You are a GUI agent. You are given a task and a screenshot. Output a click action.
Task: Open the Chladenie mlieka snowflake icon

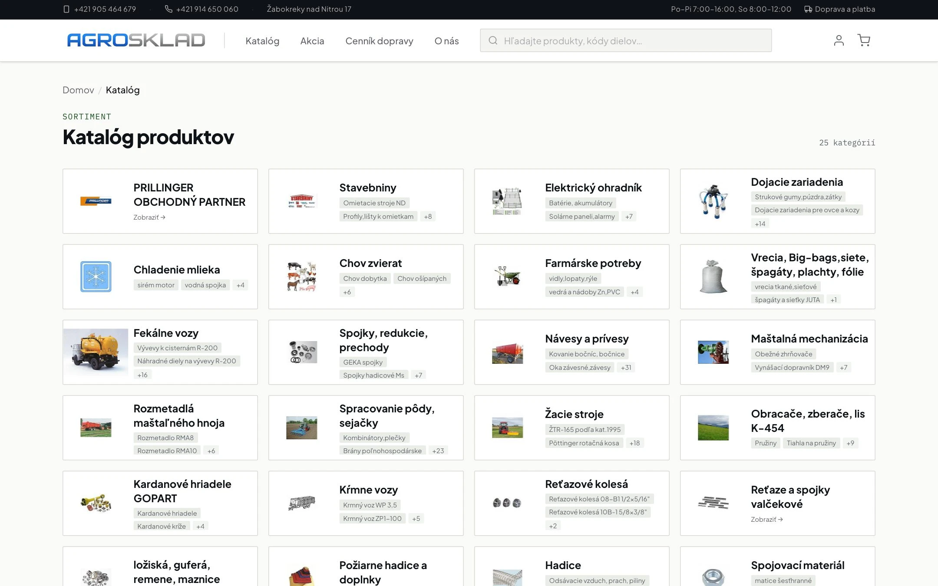point(96,277)
